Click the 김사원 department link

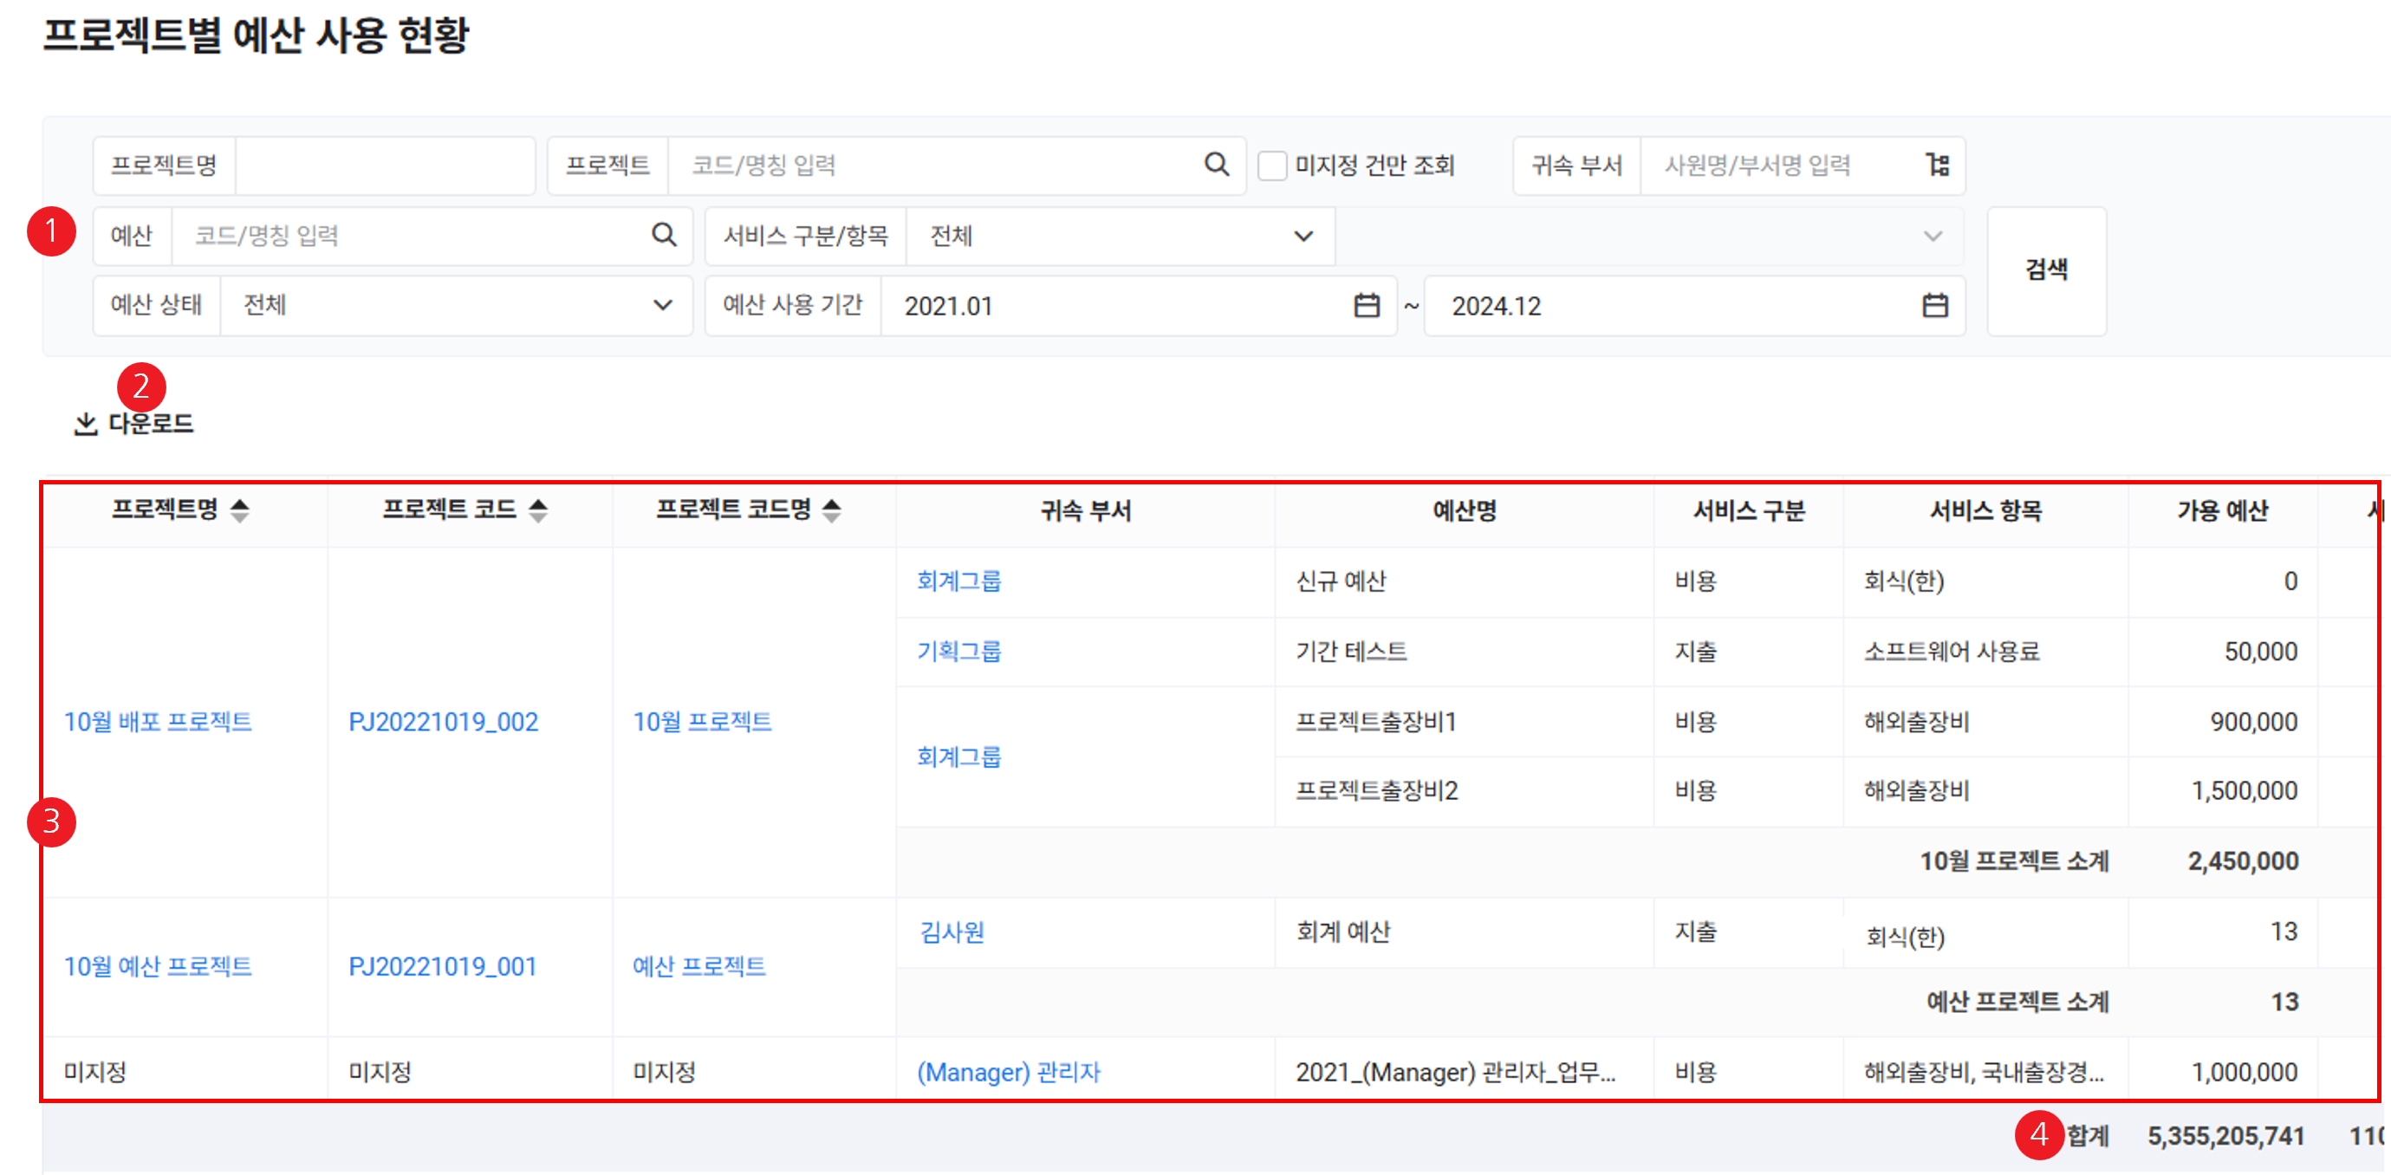pos(952,932)
